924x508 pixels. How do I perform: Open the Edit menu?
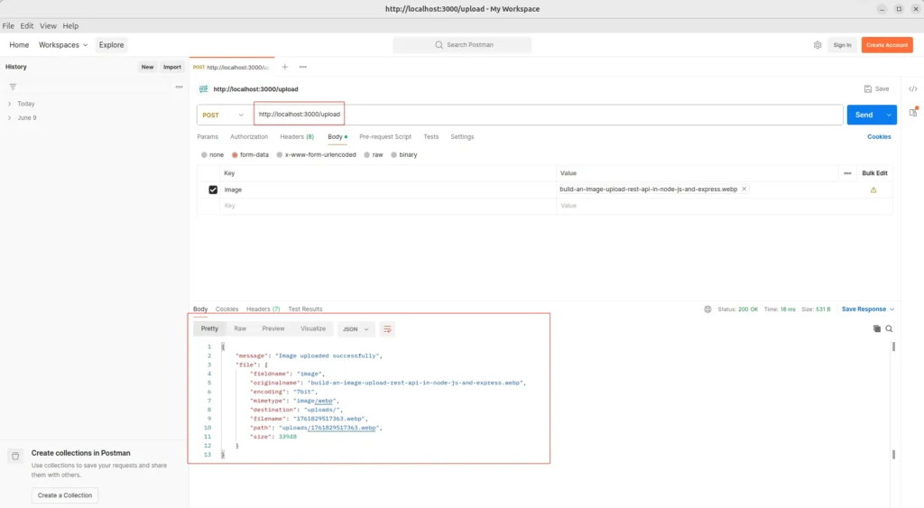click(26, 26)
